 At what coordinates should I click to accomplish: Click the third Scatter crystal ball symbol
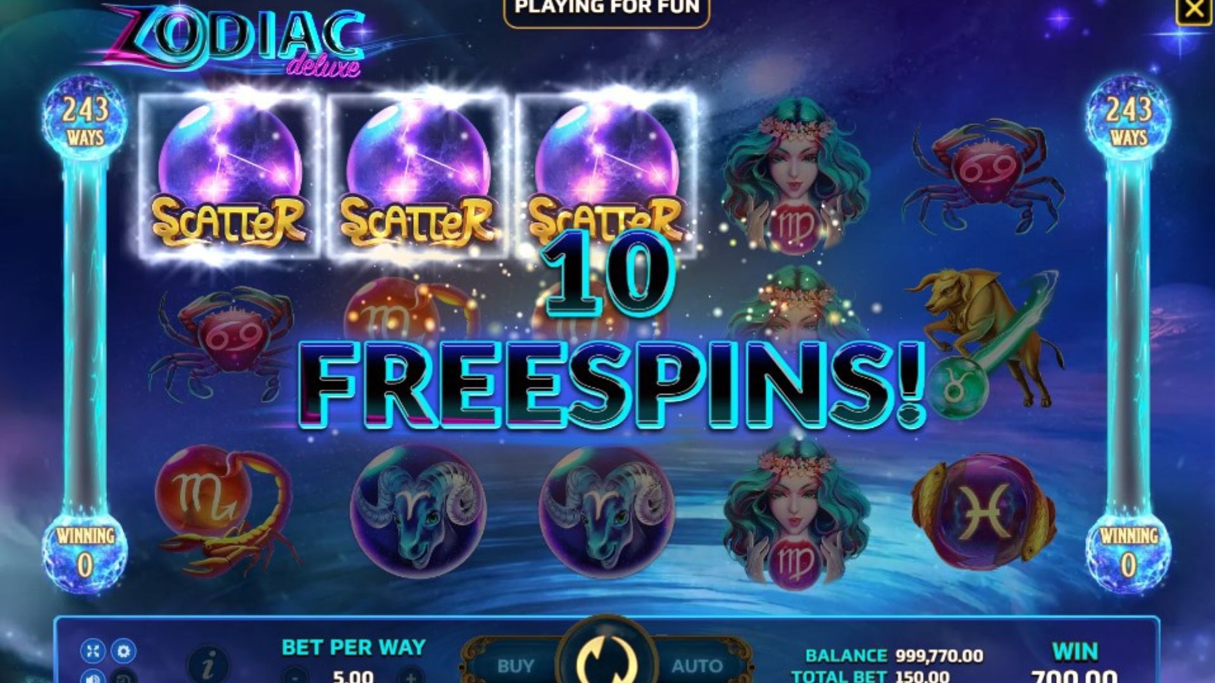click(x=606, y=175)
